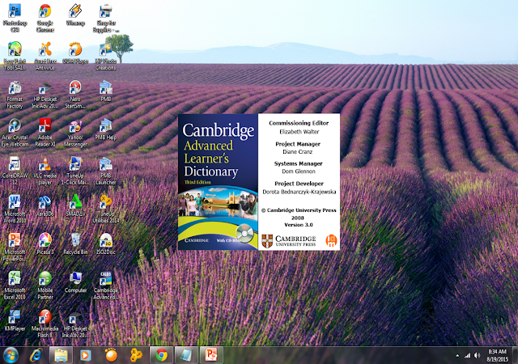Open the TuneUp Utilities 2014 shortcut
The width and height of the screenshot is (518, 364).
coord(106,210)
